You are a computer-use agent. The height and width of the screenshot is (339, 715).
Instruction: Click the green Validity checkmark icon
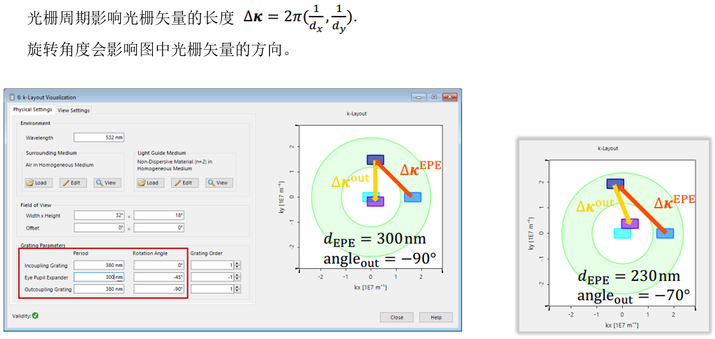coord(35,316)
